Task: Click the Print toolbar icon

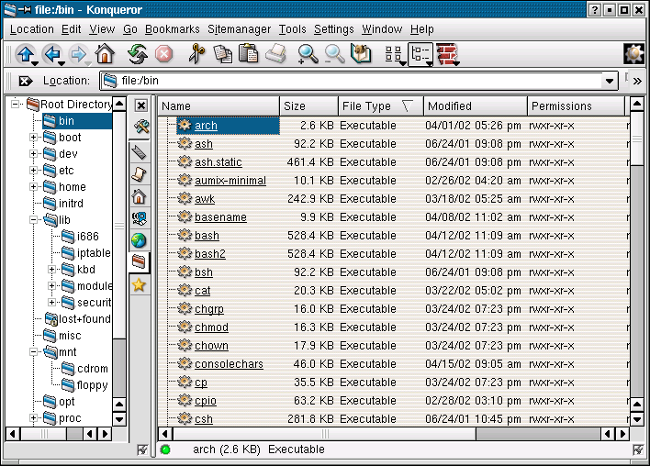Action: click(x=275, y=54)
